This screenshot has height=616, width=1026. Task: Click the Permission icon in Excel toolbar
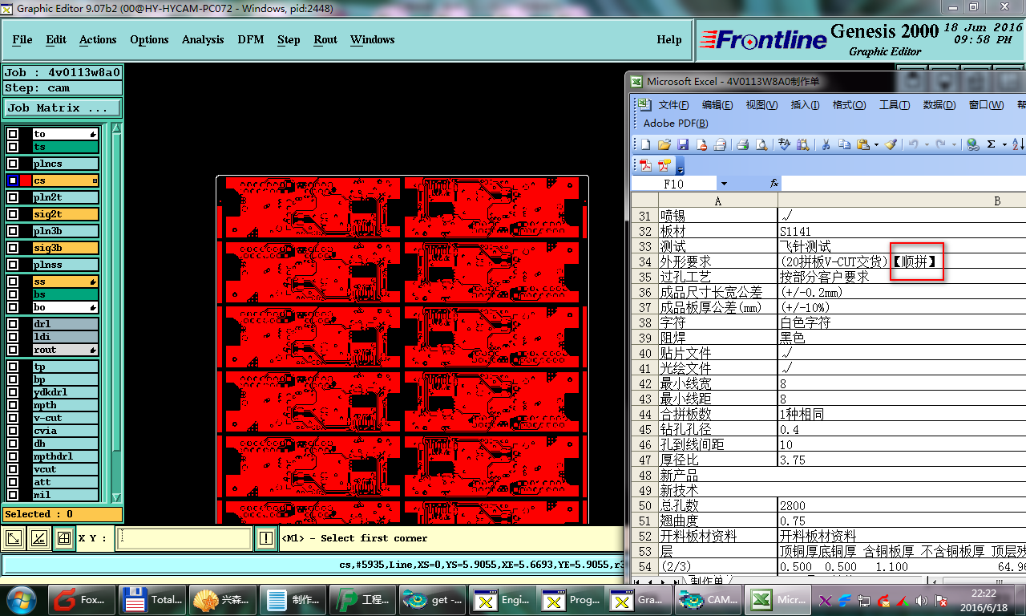coord(701,144)
